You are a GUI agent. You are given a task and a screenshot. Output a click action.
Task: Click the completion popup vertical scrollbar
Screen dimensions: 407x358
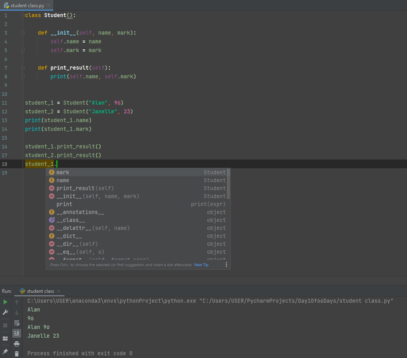(228, 184)
